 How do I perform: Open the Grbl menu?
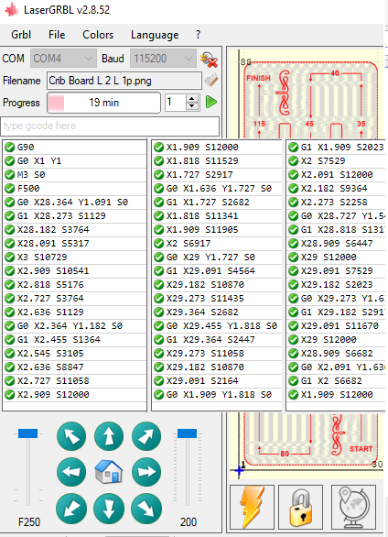click(x=21, y=35)
